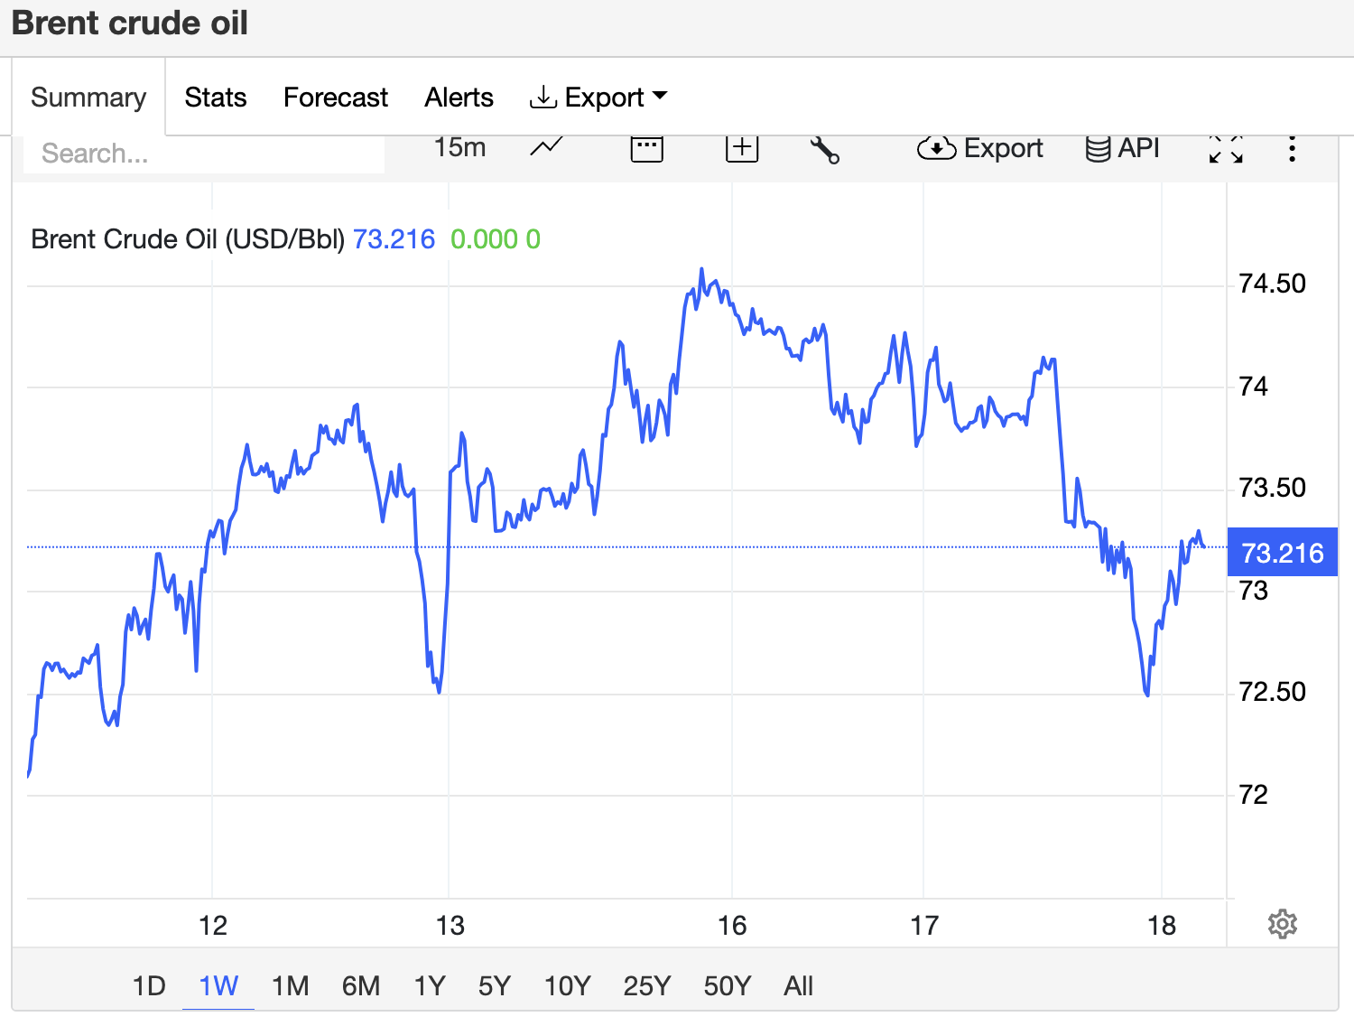This screenshot has height=1026, width=1354.
Task: Click the 73.216 current price label
Action: [x=1282, y=553]
